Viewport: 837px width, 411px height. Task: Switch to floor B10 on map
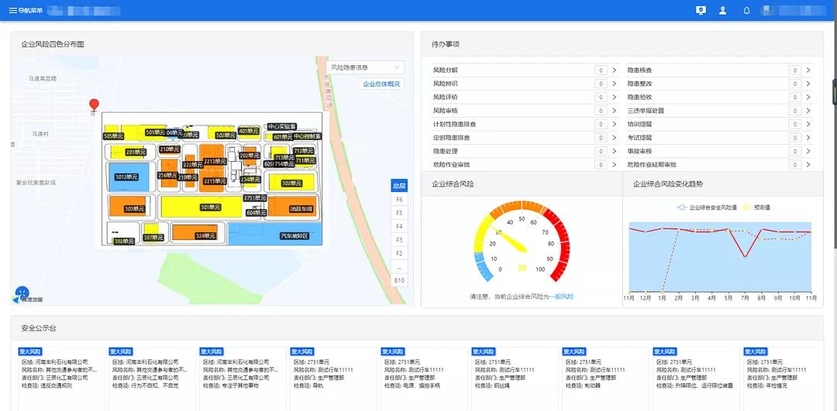[x=399, y=280]
